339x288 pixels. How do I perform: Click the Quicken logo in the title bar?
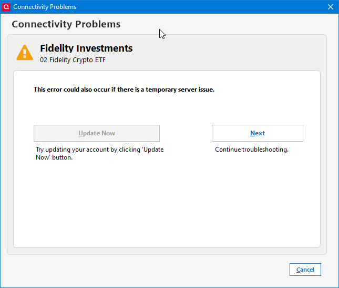6,7
